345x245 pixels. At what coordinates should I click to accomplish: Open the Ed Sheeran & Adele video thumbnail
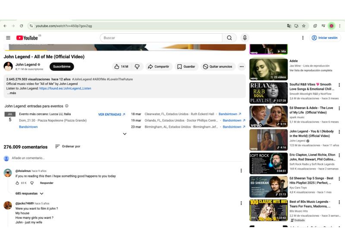(268, 116)
